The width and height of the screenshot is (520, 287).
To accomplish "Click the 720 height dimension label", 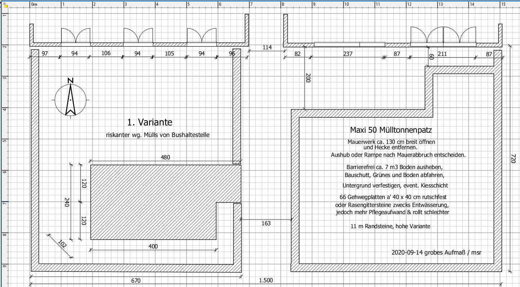I will [513, 158].
